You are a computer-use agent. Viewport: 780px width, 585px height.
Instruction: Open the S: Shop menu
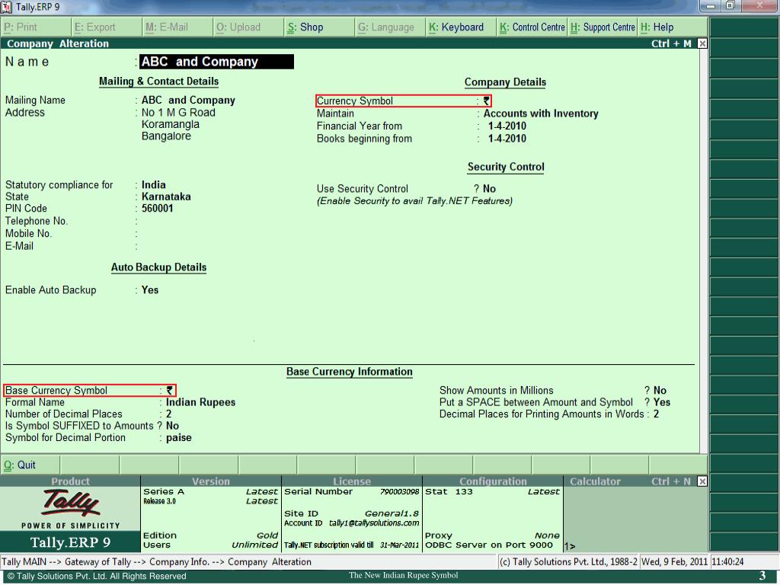319,27
